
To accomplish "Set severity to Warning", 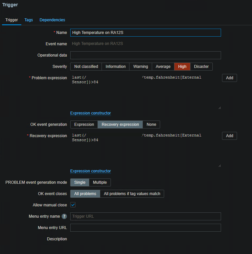I will click(140, 67).
